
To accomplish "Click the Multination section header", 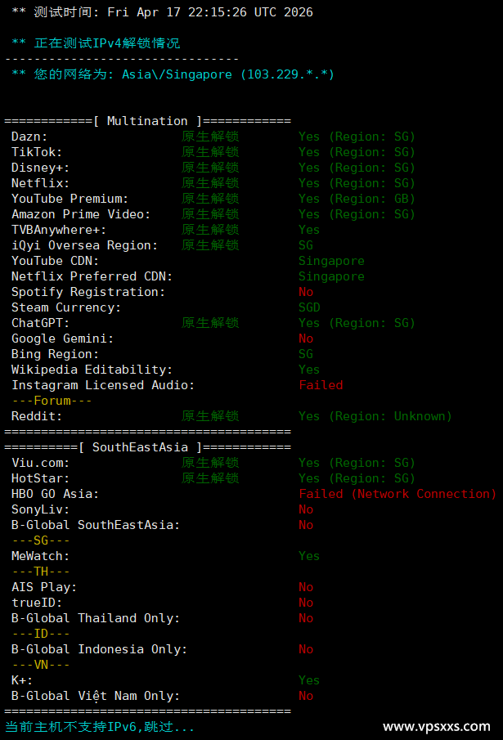I will pos(147,121).
